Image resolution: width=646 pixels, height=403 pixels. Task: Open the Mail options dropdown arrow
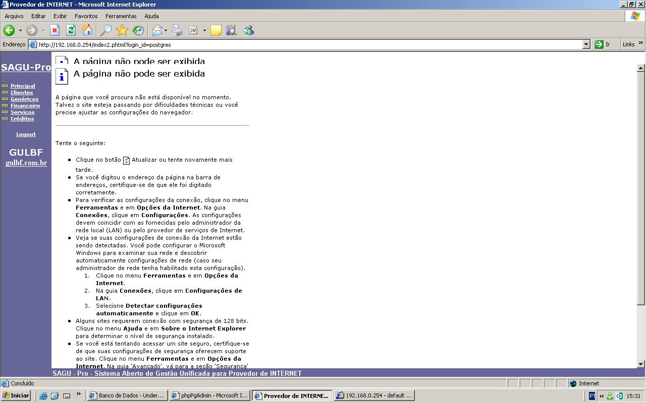(166, 31)
